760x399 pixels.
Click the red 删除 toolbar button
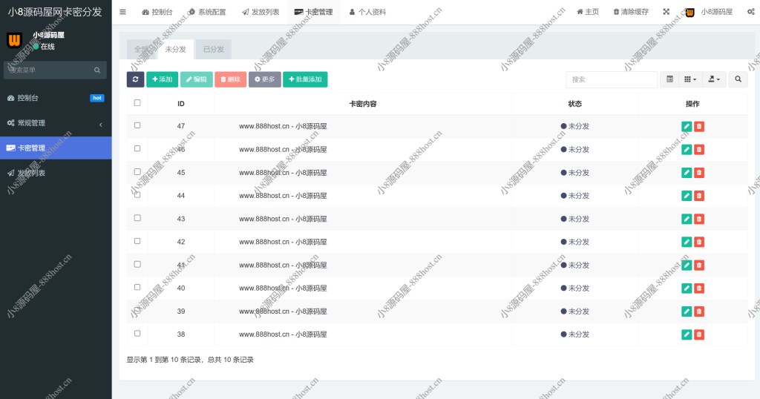point(230,79)
